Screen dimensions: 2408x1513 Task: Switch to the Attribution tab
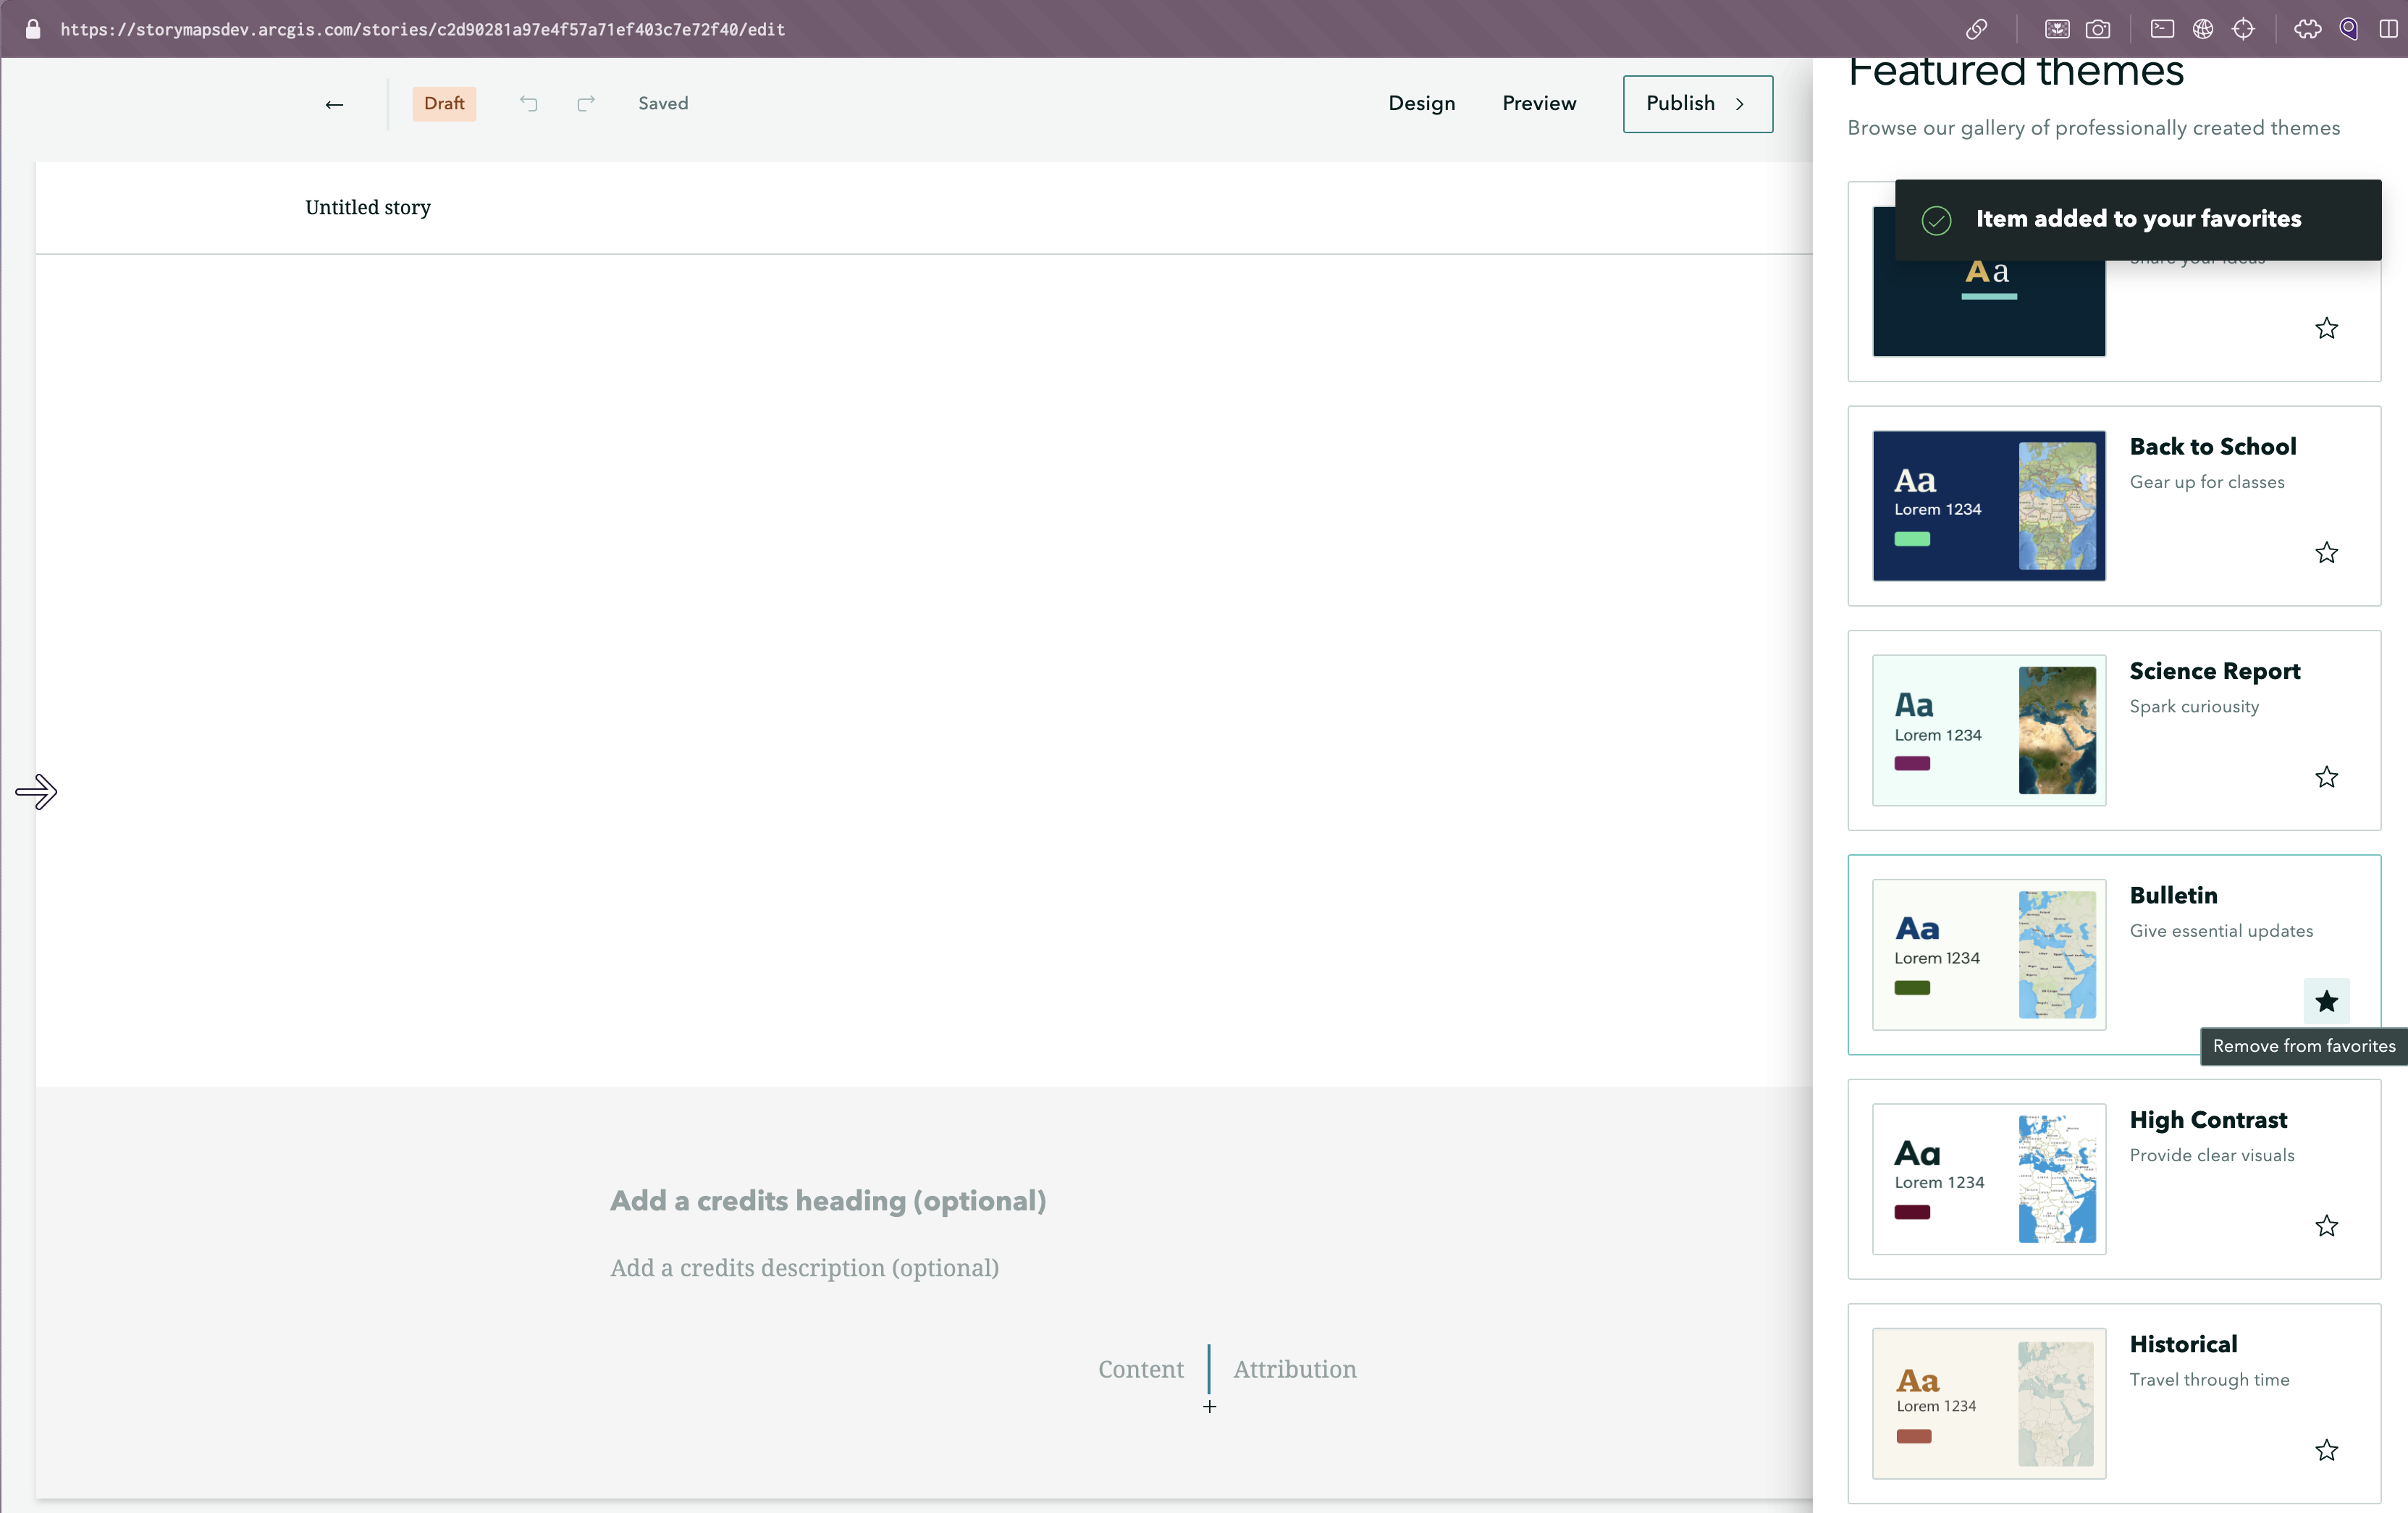pos(1294,1369)
